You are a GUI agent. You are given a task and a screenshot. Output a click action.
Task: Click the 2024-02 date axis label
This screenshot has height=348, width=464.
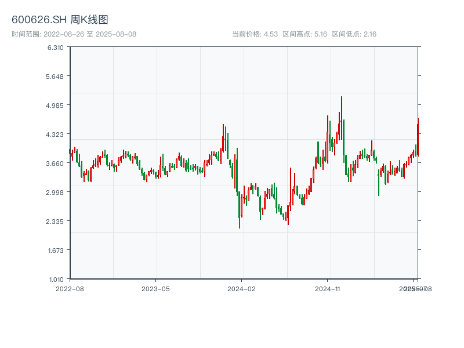pos(241,288)
